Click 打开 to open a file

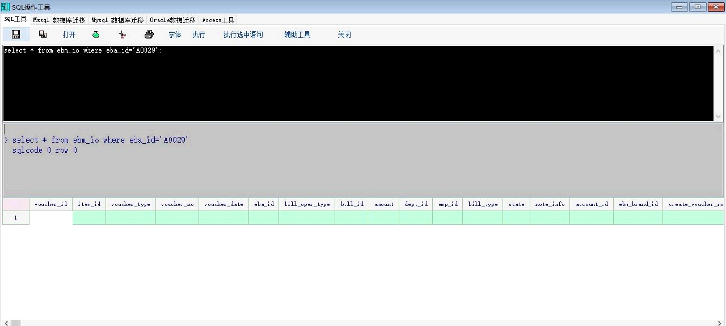click(x=69, y=35)
